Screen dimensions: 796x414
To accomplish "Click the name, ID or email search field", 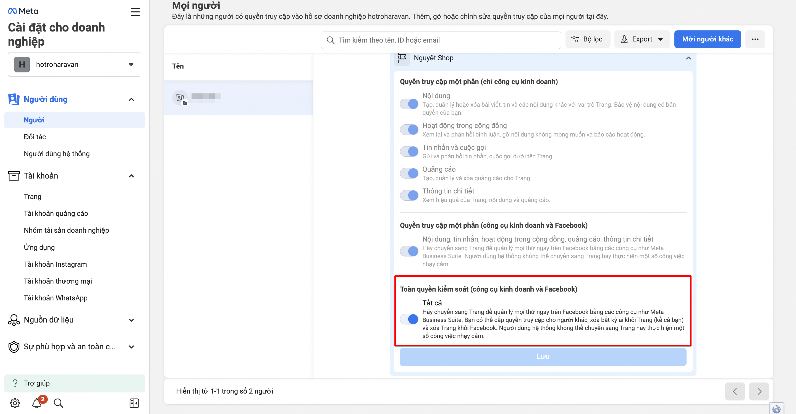I will coord(440,40).
